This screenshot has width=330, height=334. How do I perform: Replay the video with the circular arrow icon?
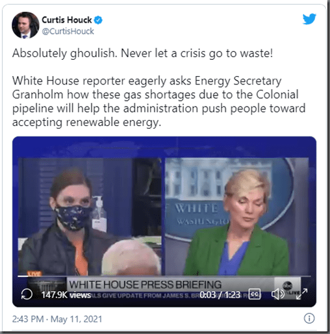(27, 294)
